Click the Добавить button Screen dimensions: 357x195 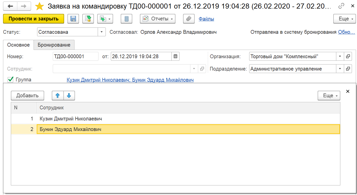pos(28,95)
